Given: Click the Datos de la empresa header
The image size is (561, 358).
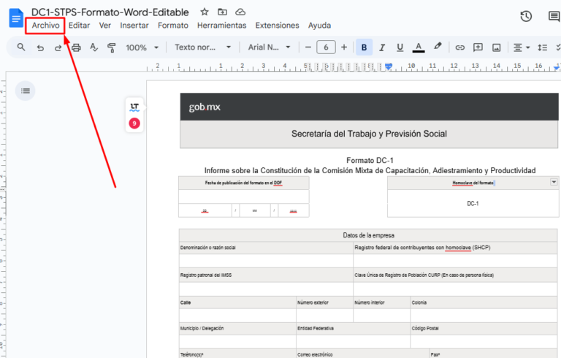Looking at the screenshot, I should [x=368, y=235].
